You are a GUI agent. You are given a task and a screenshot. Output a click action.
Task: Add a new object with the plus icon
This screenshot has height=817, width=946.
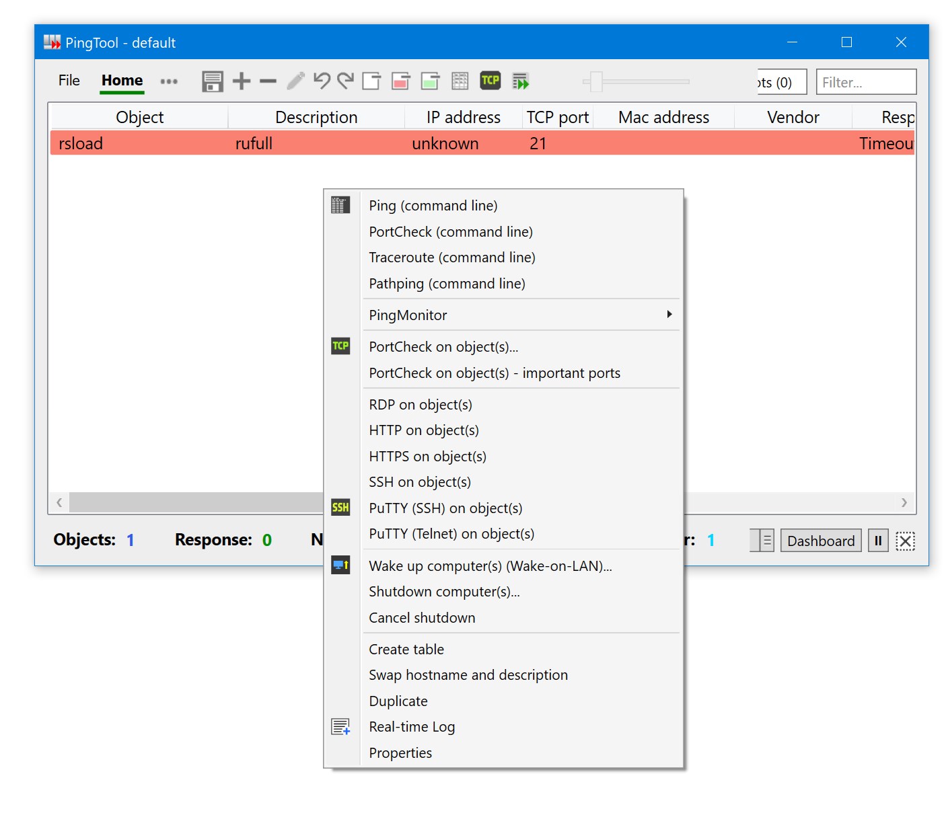(x=240, y=81)
